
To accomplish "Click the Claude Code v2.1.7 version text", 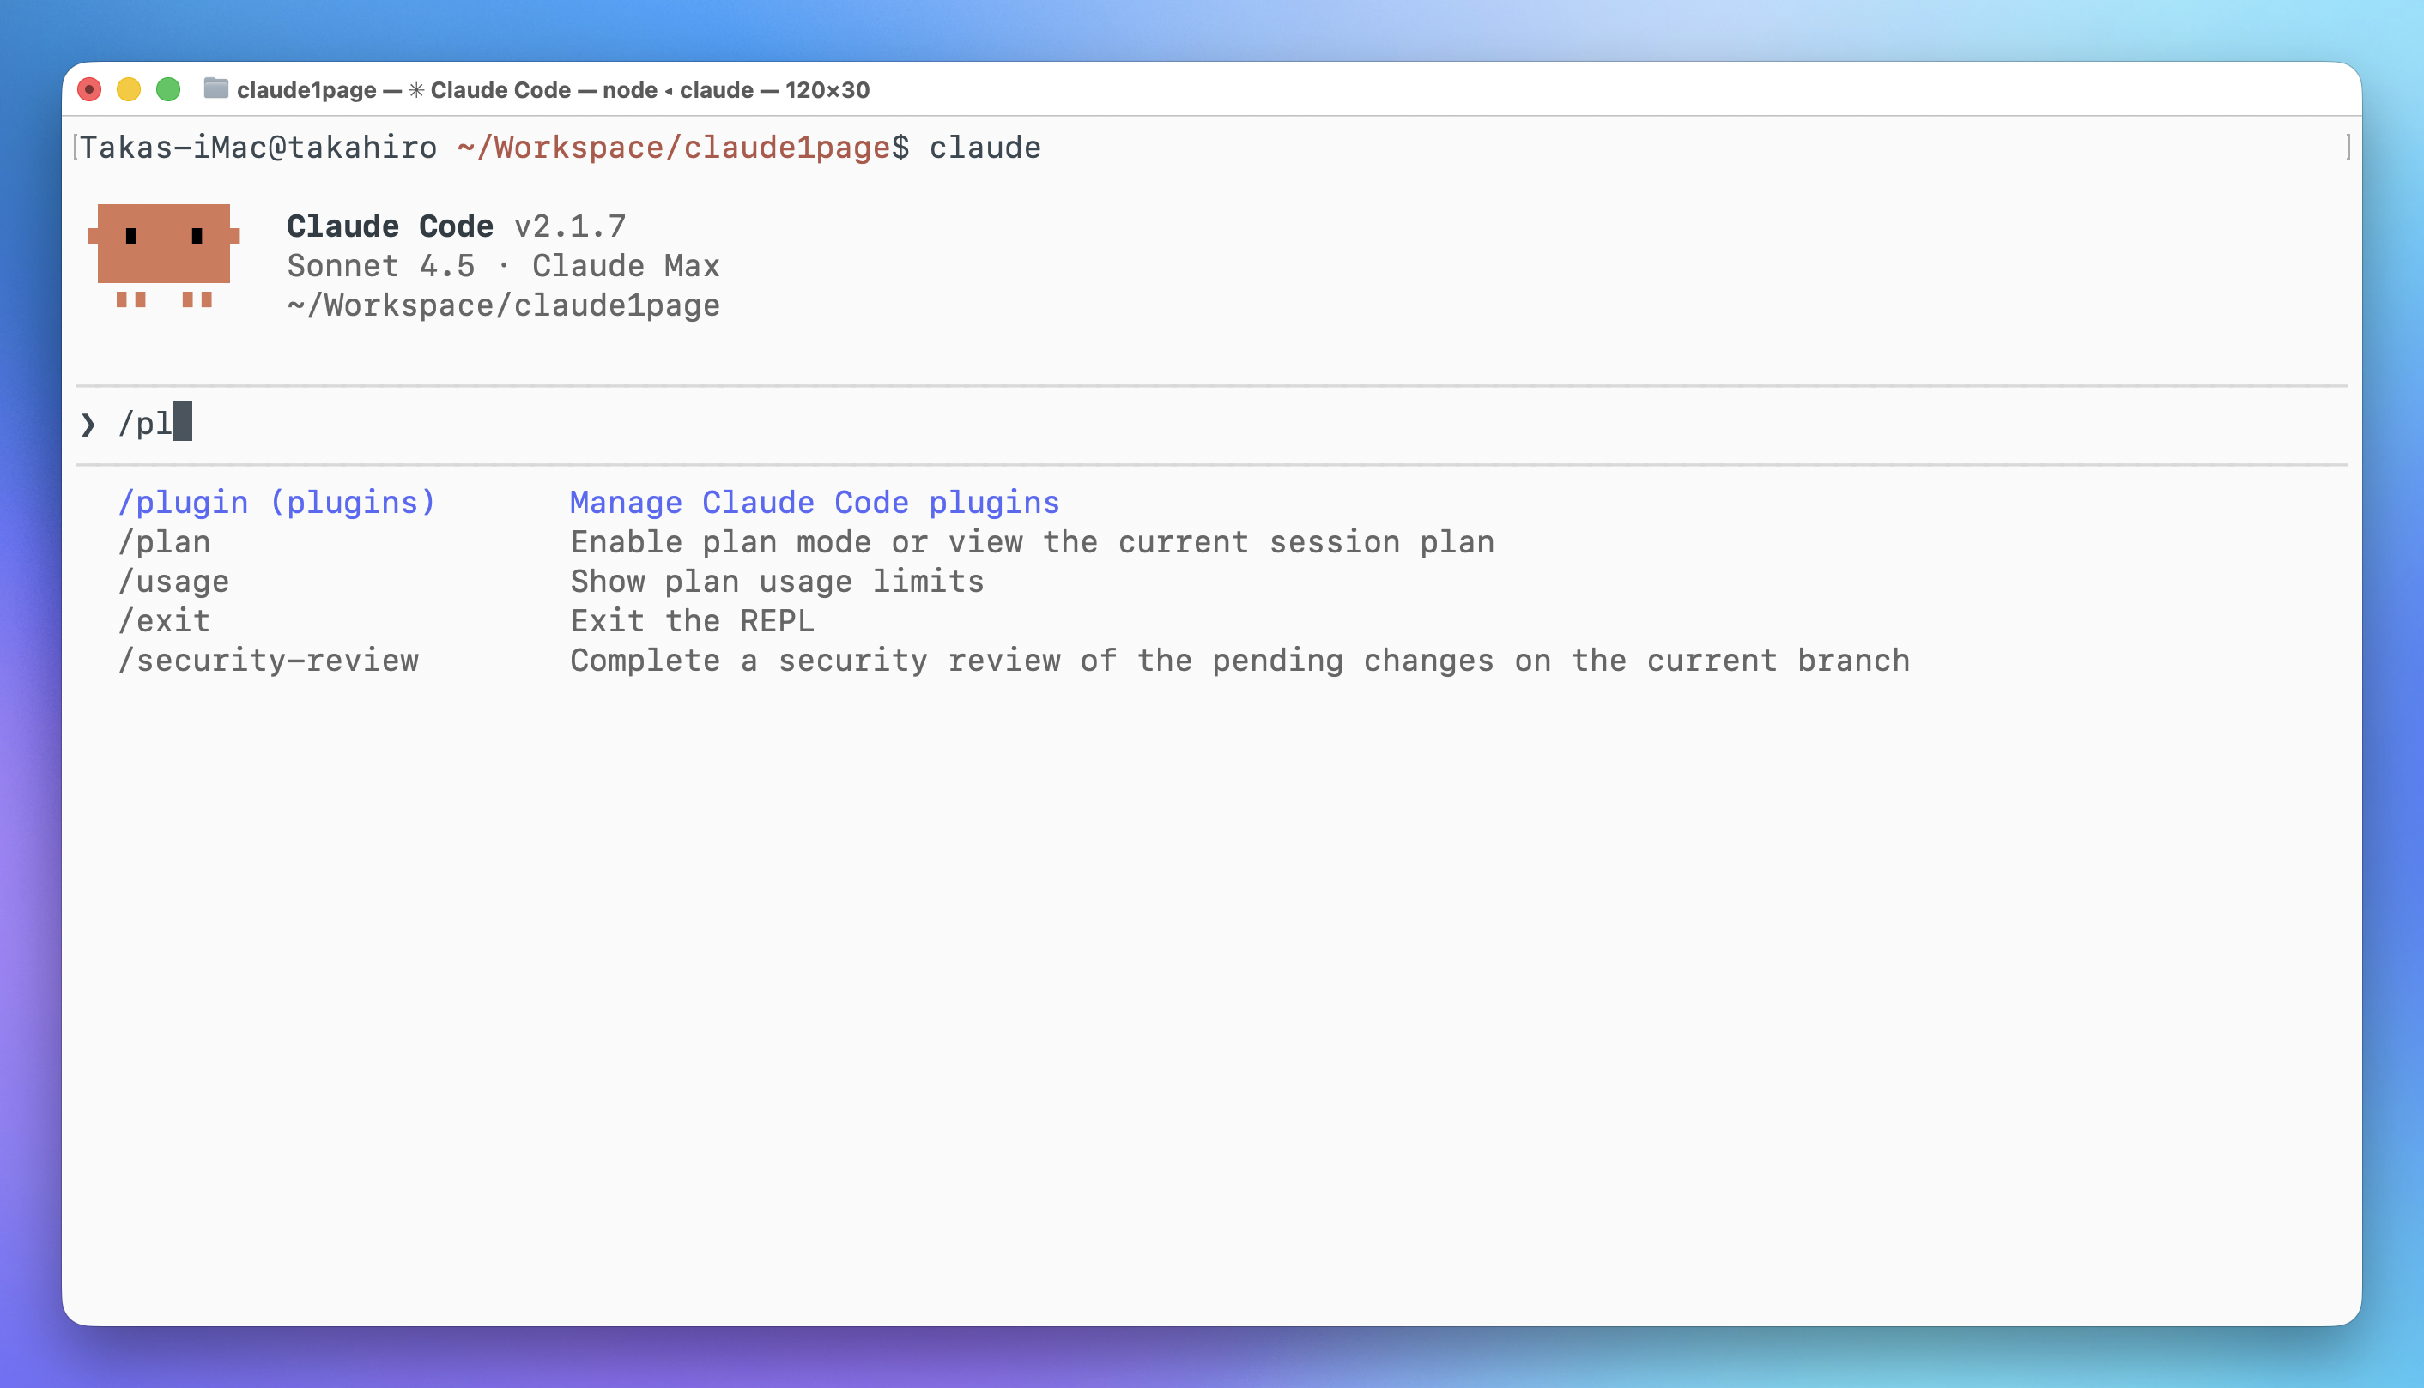I will (x=456, y=226).
